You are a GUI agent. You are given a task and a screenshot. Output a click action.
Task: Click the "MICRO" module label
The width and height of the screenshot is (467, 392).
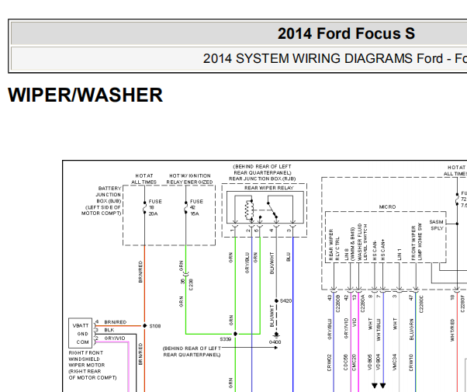[x=387, y=206]
